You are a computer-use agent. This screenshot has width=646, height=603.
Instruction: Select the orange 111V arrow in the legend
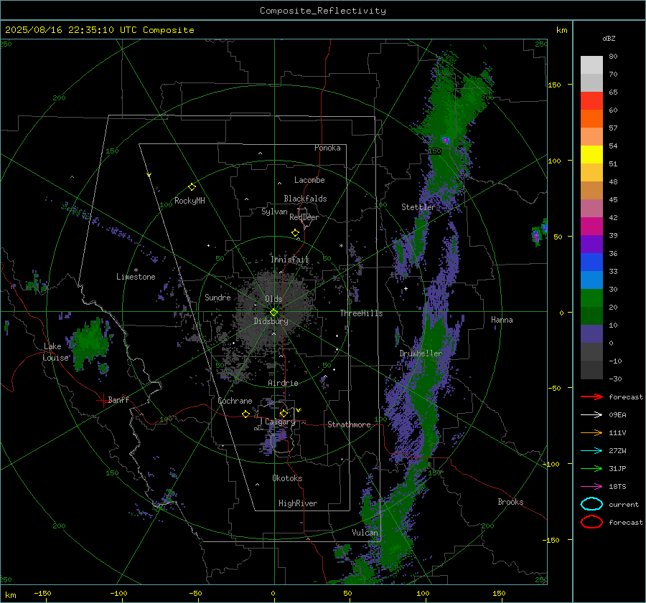pyautogui.click(x=591, y=432)
